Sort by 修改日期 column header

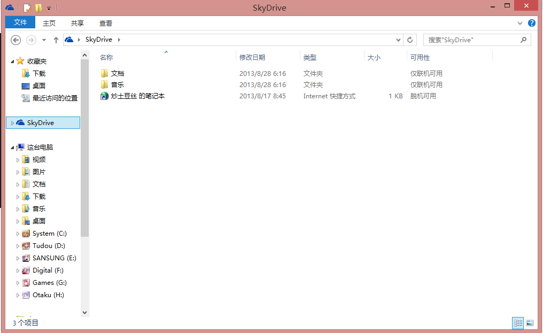[x=252, y=58]
